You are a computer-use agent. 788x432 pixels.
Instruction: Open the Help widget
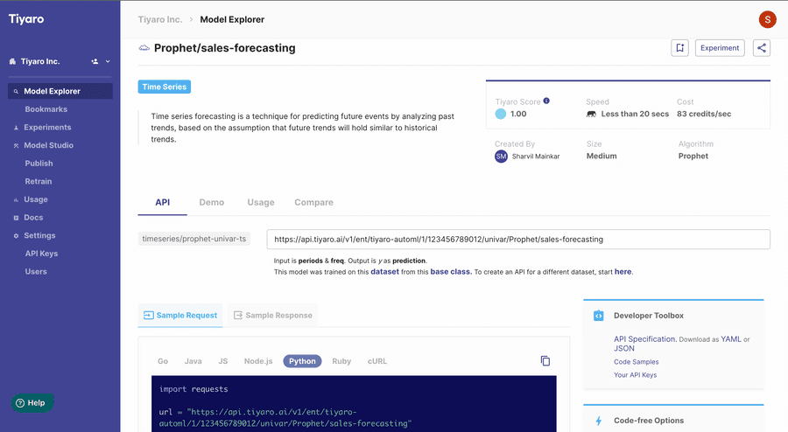(32, 403)
